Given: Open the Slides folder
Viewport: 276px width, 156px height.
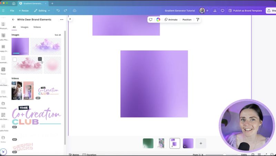Looking at the screenshot, I should (x=3, y=139).
